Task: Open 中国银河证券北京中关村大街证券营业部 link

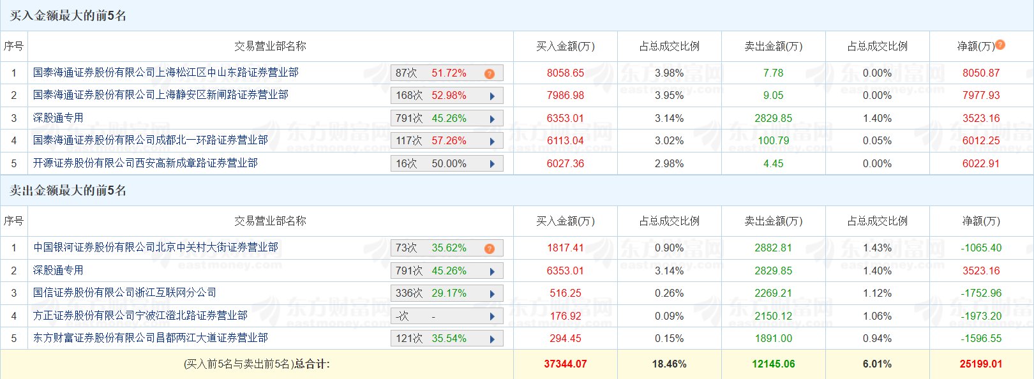Action: pos(156,248)
